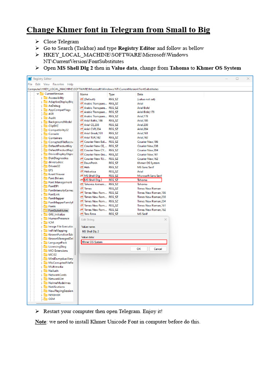
Task: Click the Helv string value icon
Action: coord(82,167)
